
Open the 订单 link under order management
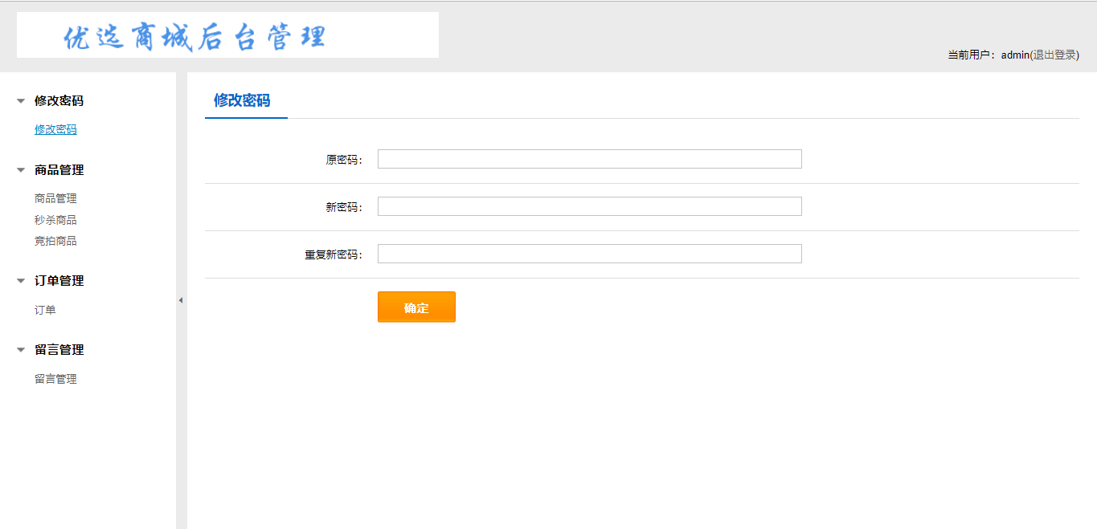[45, 310]
